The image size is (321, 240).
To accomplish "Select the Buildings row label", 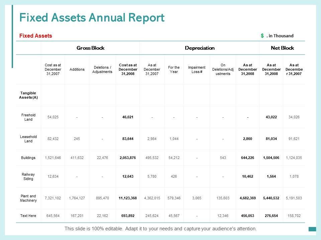I will (x=28, y=158).
